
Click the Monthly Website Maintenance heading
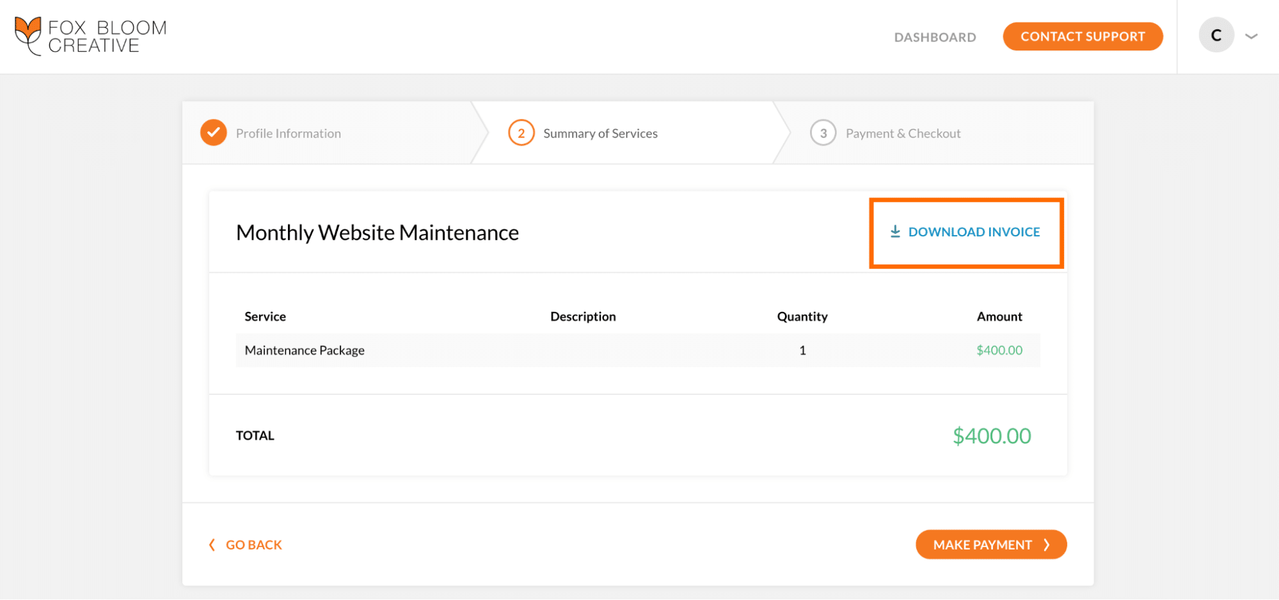(377, 233)
